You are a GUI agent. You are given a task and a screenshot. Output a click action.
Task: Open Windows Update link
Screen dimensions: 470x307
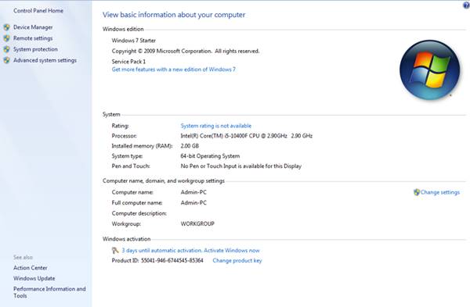coord(34,278)
